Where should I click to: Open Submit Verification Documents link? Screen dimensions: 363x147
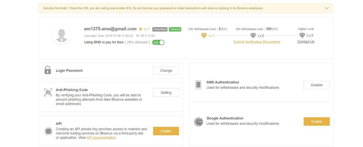257,42
